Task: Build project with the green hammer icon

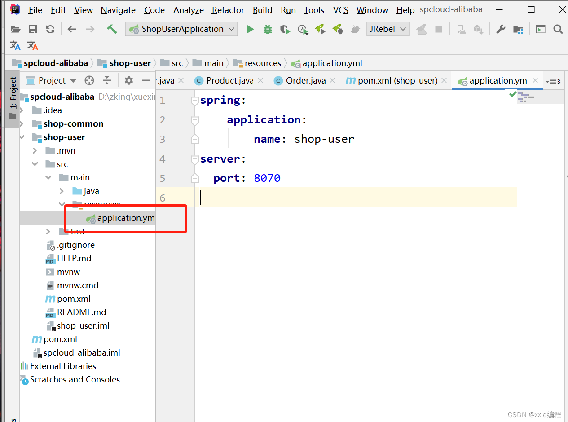Action: coord(112,29)
